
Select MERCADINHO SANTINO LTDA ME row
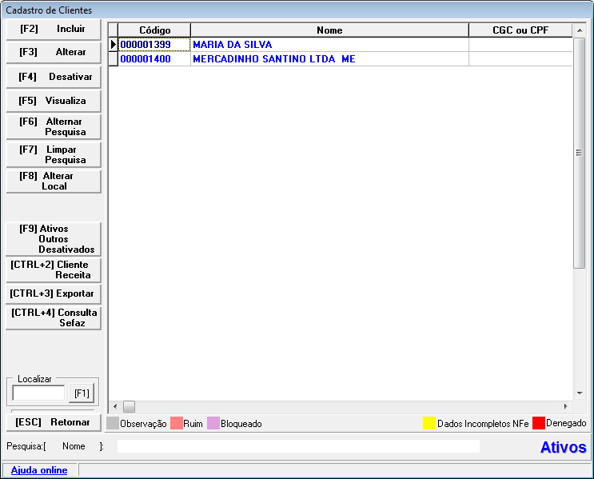(273, 59)
